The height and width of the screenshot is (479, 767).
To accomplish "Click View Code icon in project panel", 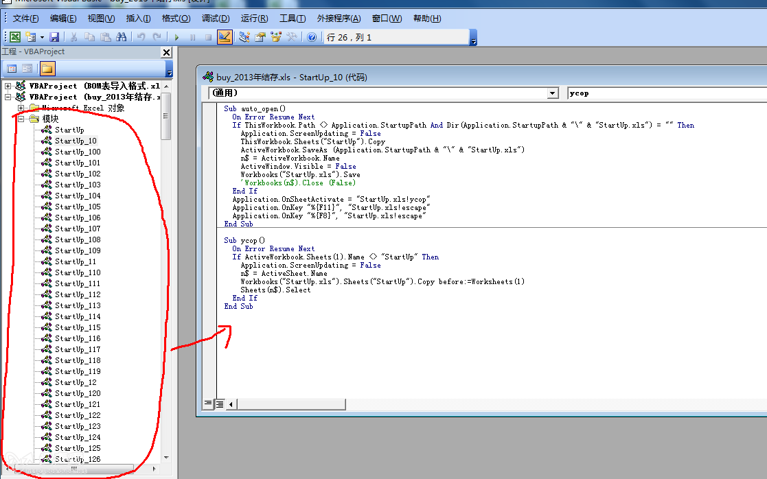I will click(x=12, y=69).
